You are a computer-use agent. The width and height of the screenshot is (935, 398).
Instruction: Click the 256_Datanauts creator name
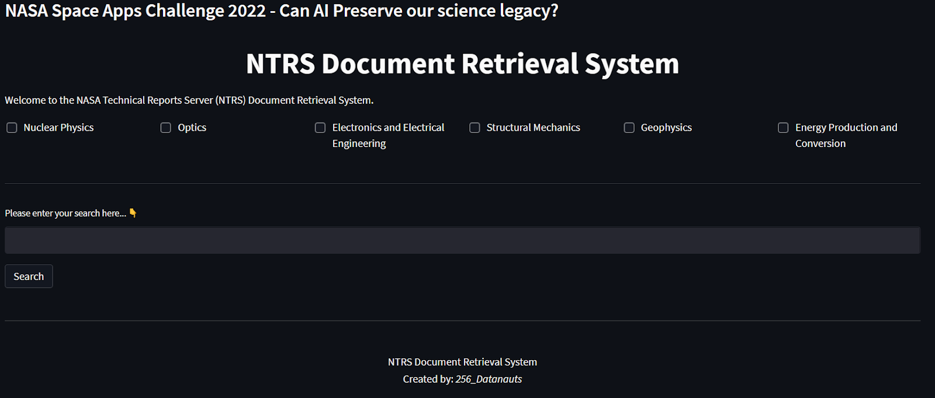click(489, 379)
